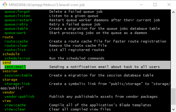Viewport: 176px width, 112px height.
Task: Click the vendor:publish command text
Action: click(19, 97)
